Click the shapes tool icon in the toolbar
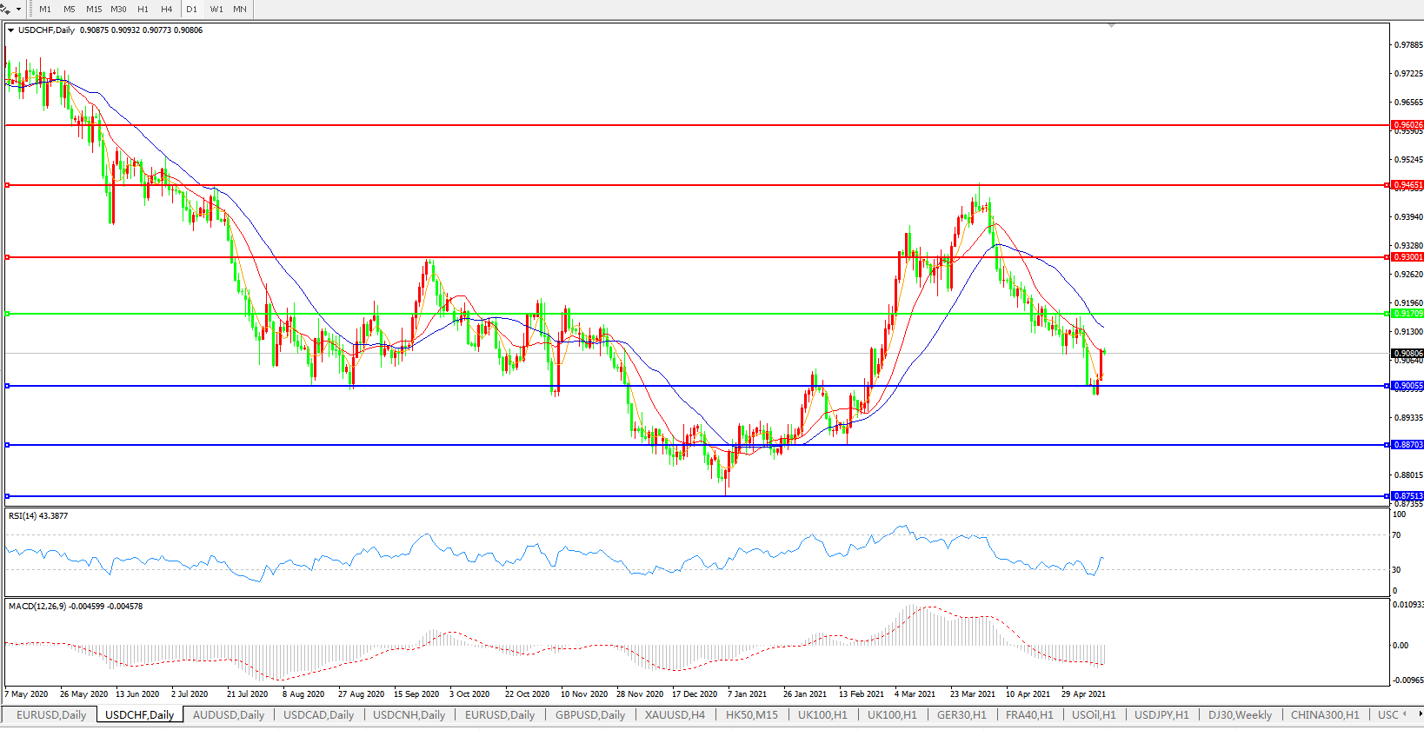1424x730 pixels. 6,10
